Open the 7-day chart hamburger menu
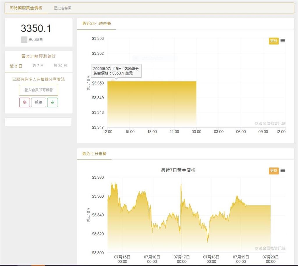 pyautogui.click(x=283, y=171)
